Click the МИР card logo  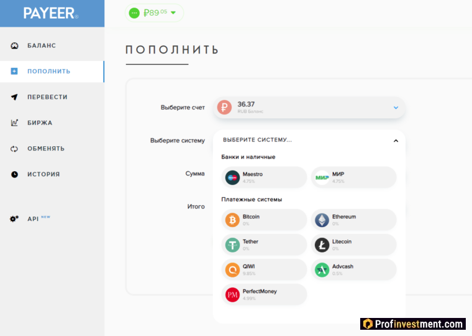tap(322, 178)
